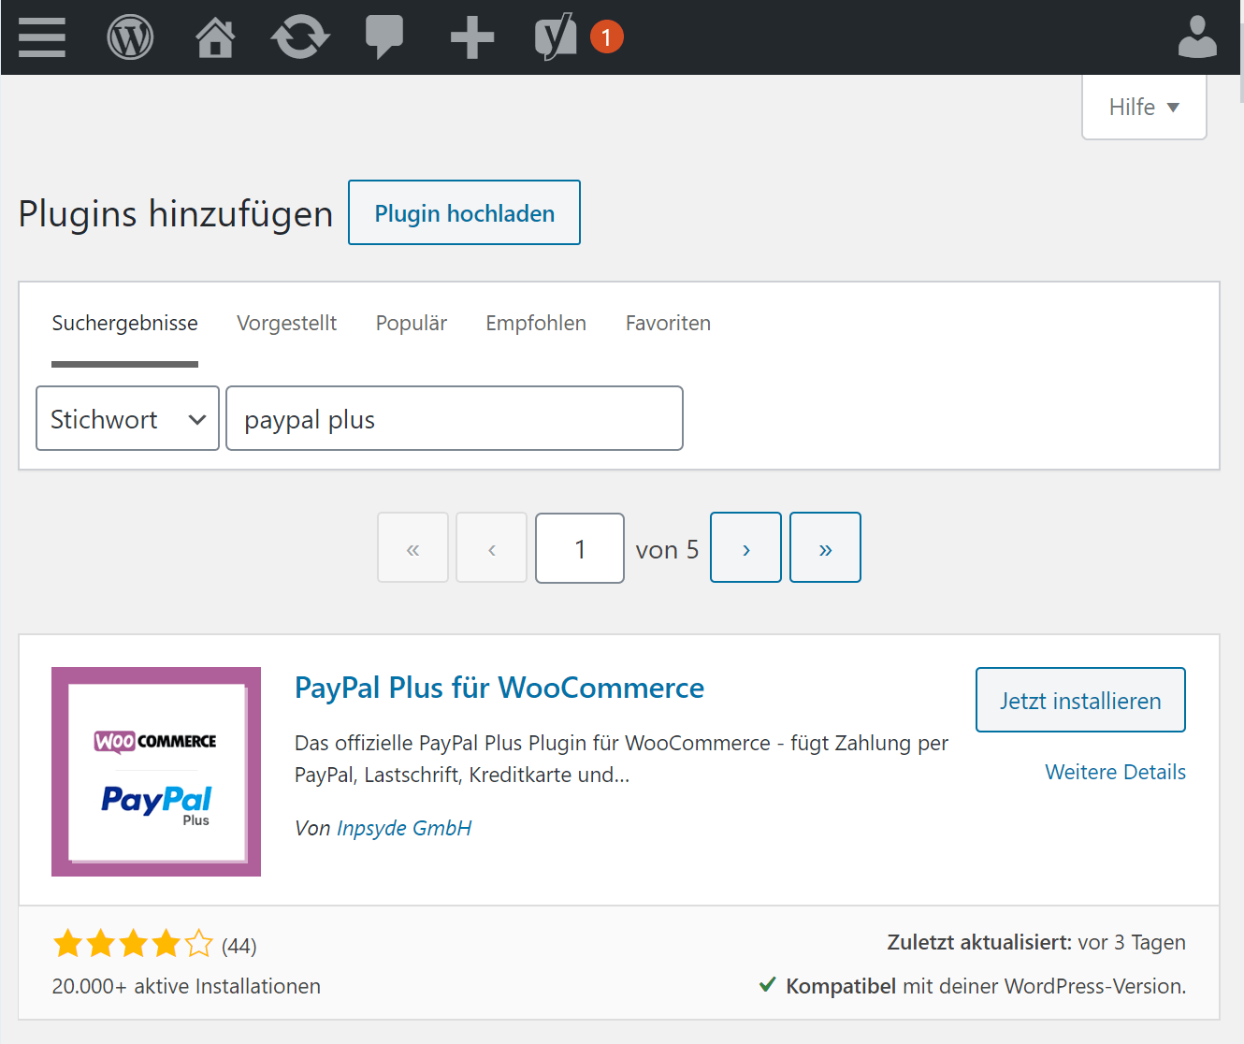This screenshot has height=1044, width=1244.
Task: Visit the Inpsyde GmbH author link
Action: [x=404, y=828]
